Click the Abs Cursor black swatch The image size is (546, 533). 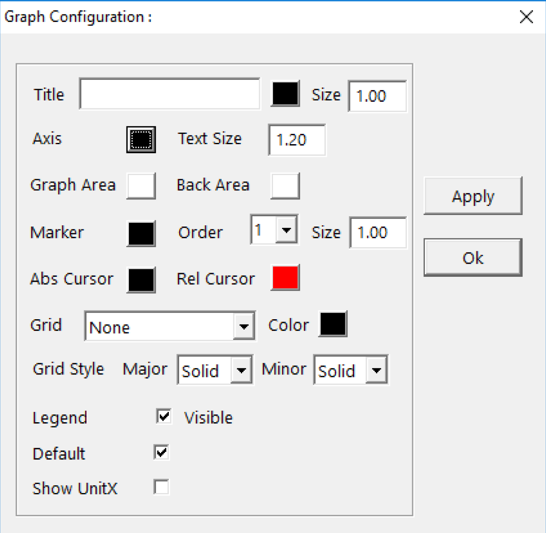(141, 280)
